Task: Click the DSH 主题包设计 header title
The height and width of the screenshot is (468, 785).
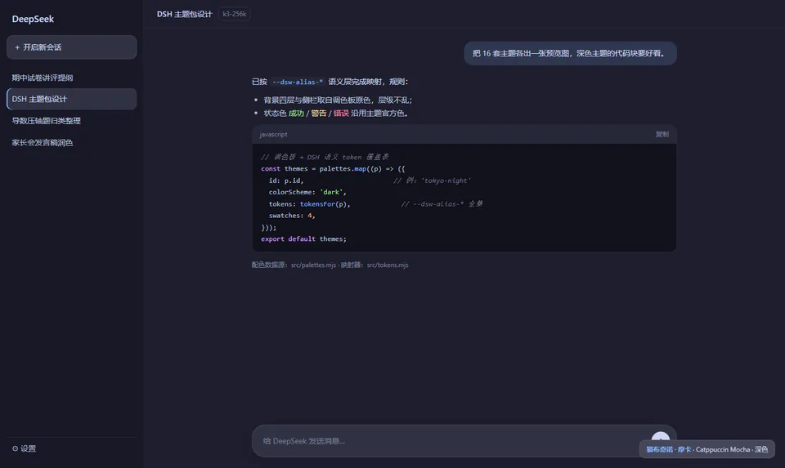Action: pyautogui.click(x=184, y=14)
